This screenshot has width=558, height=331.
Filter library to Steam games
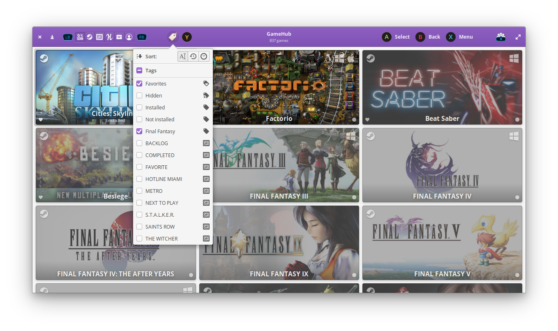[89, 37]
